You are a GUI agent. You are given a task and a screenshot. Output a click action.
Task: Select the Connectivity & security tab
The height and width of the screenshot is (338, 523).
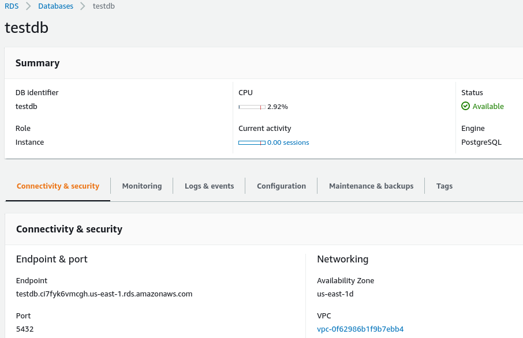pyautogui.click(x=58, y=186)
